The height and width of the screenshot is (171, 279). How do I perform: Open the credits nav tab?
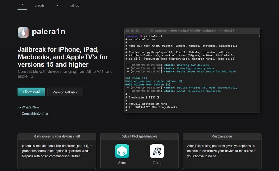pos(39,5)
